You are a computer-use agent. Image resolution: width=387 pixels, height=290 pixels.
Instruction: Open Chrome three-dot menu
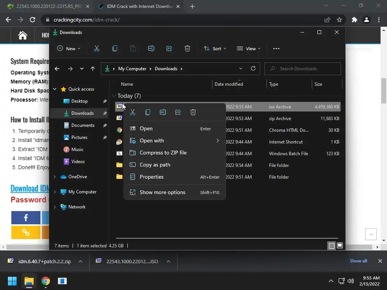(379, 20)
